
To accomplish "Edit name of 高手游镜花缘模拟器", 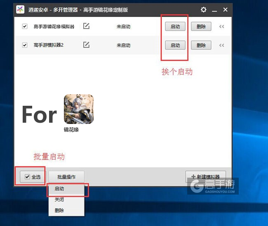I will point(86,26).
